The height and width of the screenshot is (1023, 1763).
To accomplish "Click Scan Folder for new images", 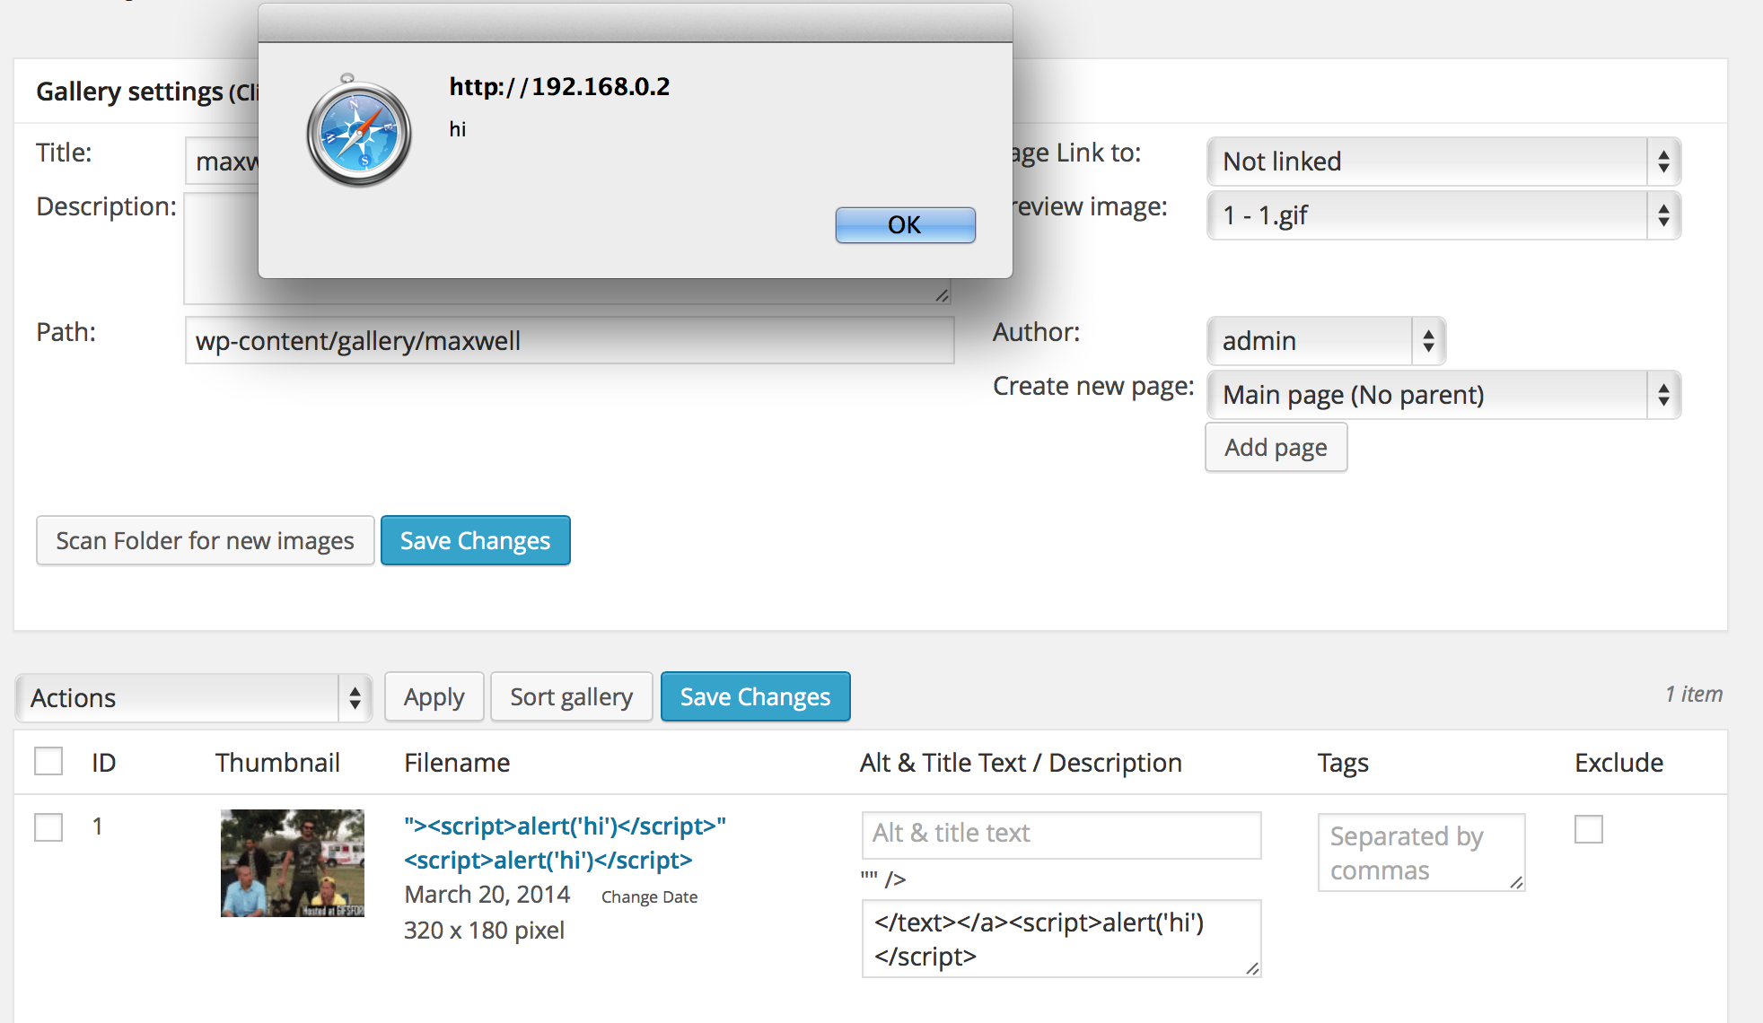I will [x=205, y=540].
